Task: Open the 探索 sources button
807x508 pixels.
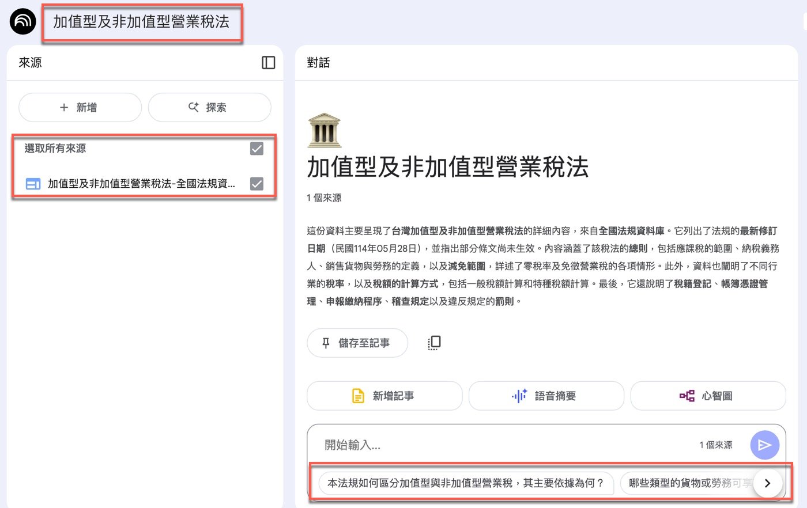Action: [210, 107]
